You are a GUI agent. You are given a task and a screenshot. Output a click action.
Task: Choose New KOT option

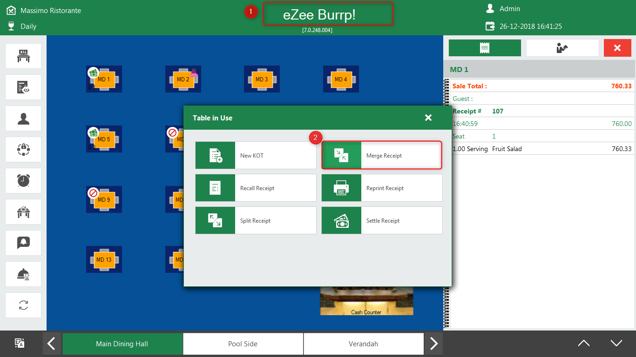tap(256, 155)
